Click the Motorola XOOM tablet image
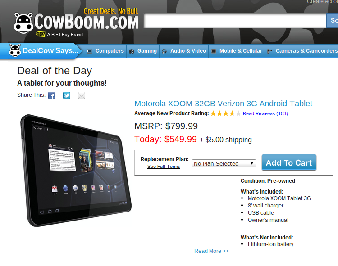The width and height of the screenshot is (338, 266). click(76, 170)
